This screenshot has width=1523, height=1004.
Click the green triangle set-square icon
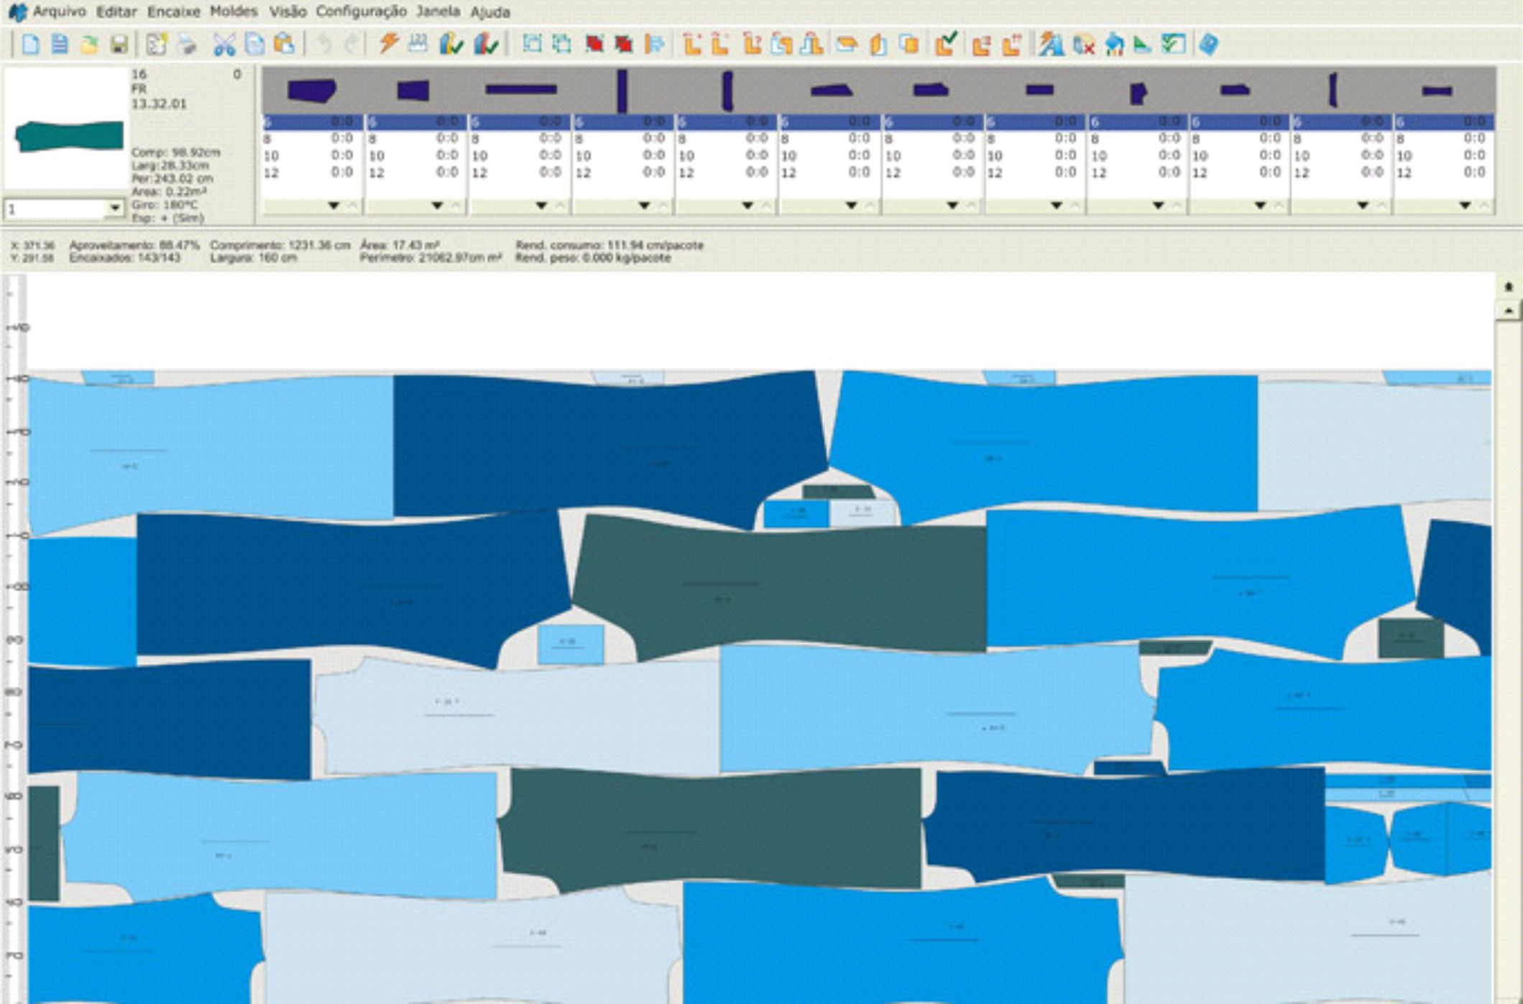point(1142,45)
